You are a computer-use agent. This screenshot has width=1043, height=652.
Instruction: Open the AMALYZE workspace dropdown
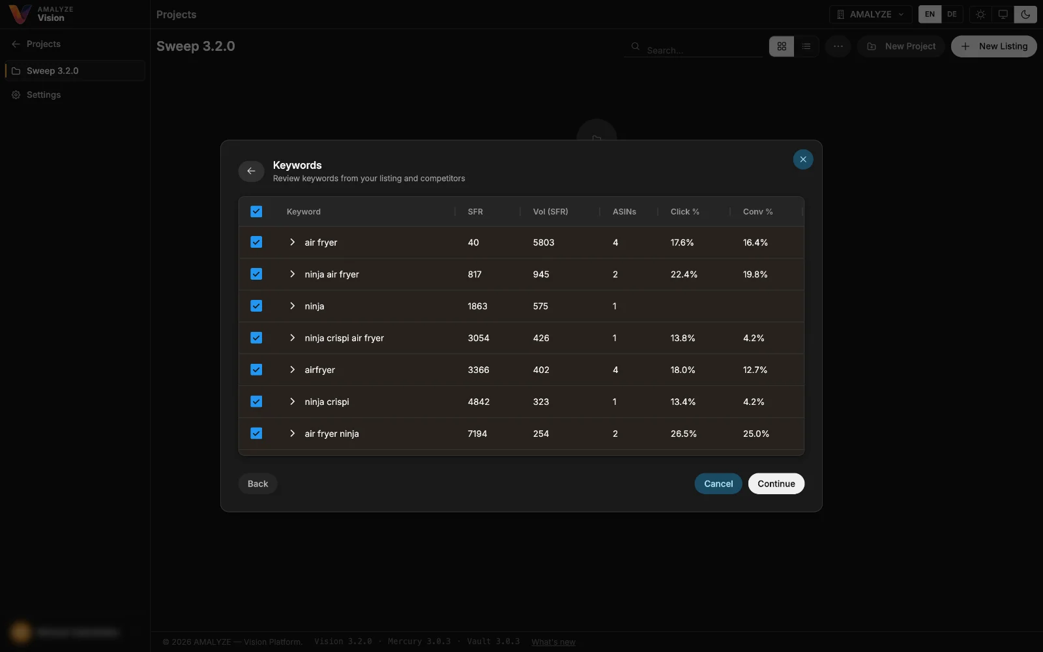(x=871, y=14)
